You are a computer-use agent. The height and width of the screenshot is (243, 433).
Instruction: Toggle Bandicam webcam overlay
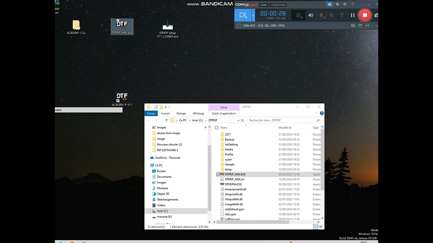pyautogui.click(x=299, y=15)
